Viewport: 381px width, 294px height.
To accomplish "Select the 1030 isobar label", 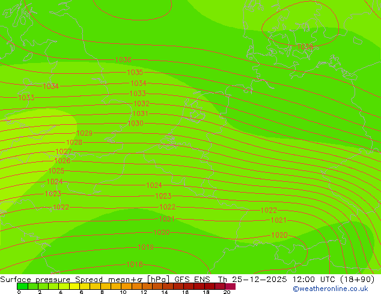I will pyautogui.click(x=135, y=124).
